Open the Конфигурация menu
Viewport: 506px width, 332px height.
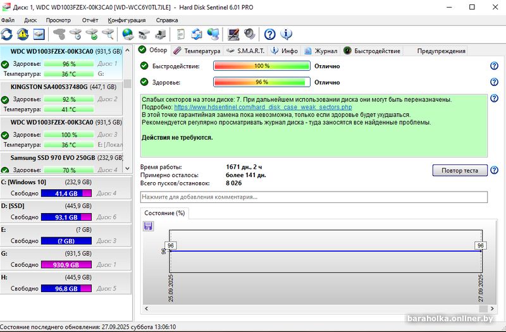(x=126, y=20)
